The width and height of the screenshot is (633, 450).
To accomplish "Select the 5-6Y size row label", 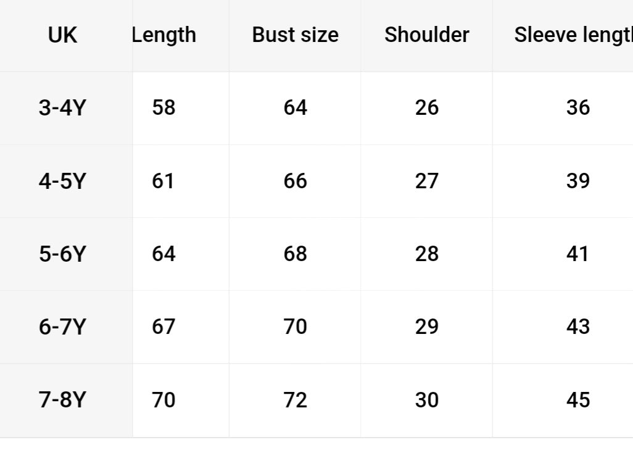I will (62, 254).
